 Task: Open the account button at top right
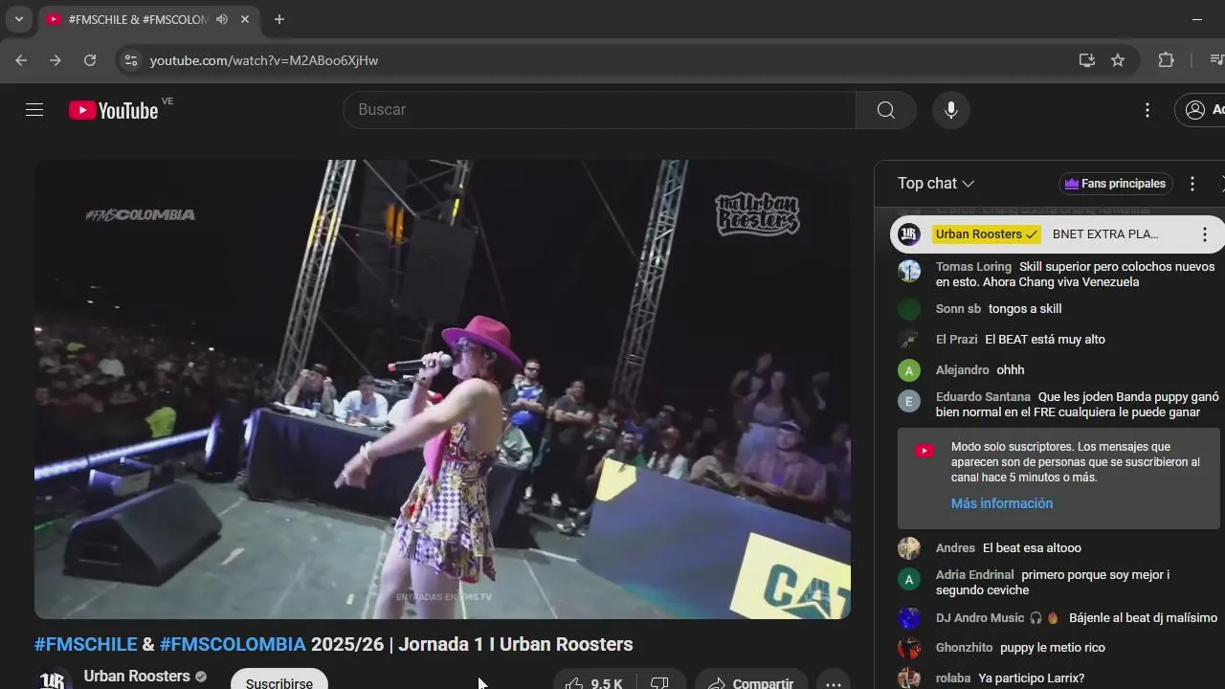point(1201,110)
